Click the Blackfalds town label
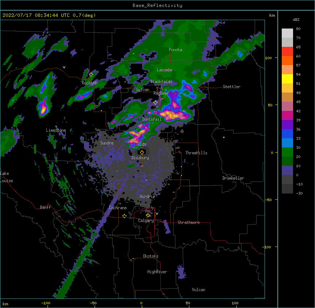This screenshot has width=315, height=308. pos(161,82)
